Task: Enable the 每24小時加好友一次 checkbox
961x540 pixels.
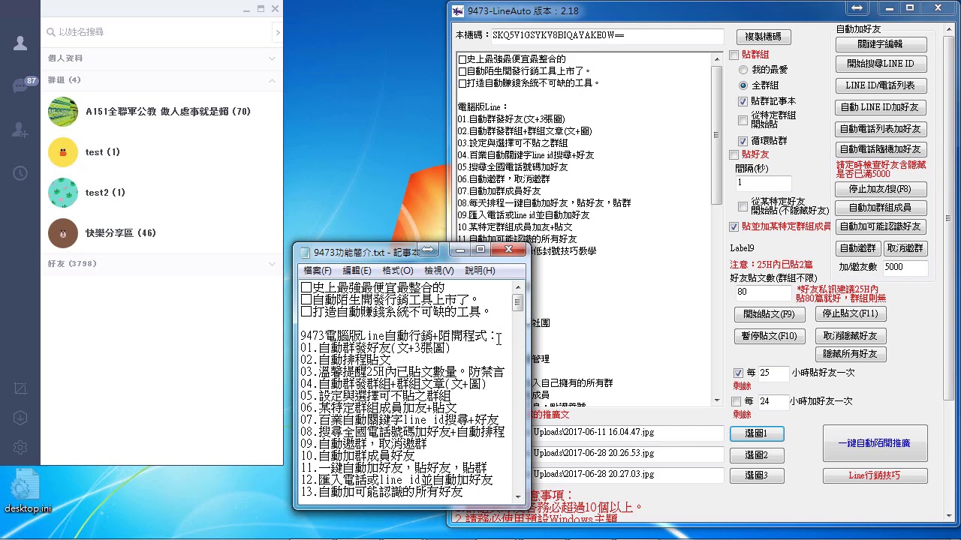Action: 737,402
